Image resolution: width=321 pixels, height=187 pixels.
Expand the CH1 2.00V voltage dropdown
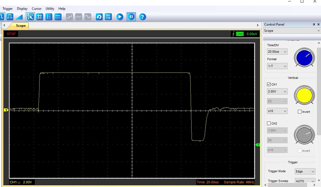tap(277, 91)
